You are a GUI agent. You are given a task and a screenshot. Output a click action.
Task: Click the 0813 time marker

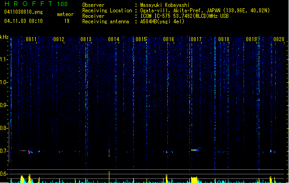click(86, 39)
